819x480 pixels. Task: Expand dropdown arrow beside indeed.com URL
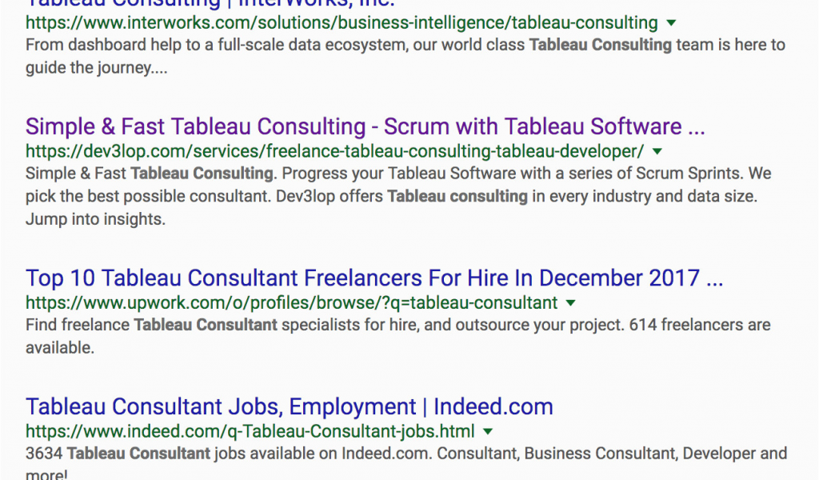tap(488, 431)
